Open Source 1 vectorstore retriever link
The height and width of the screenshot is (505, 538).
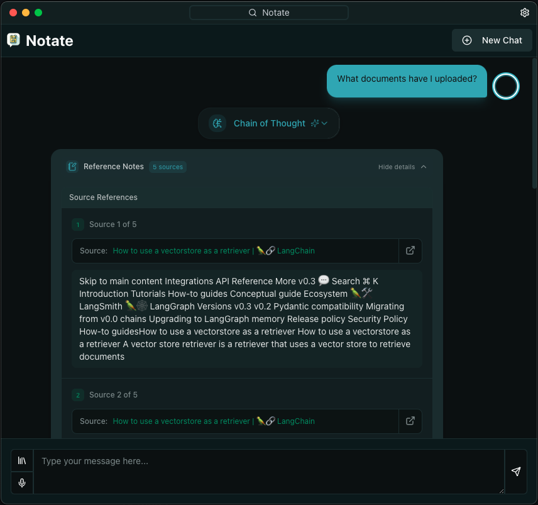click(214, 250)
